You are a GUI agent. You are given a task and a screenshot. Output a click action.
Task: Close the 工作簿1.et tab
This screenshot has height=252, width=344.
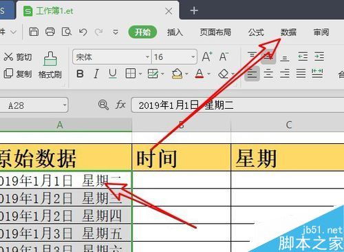click(x=169, y=11)
